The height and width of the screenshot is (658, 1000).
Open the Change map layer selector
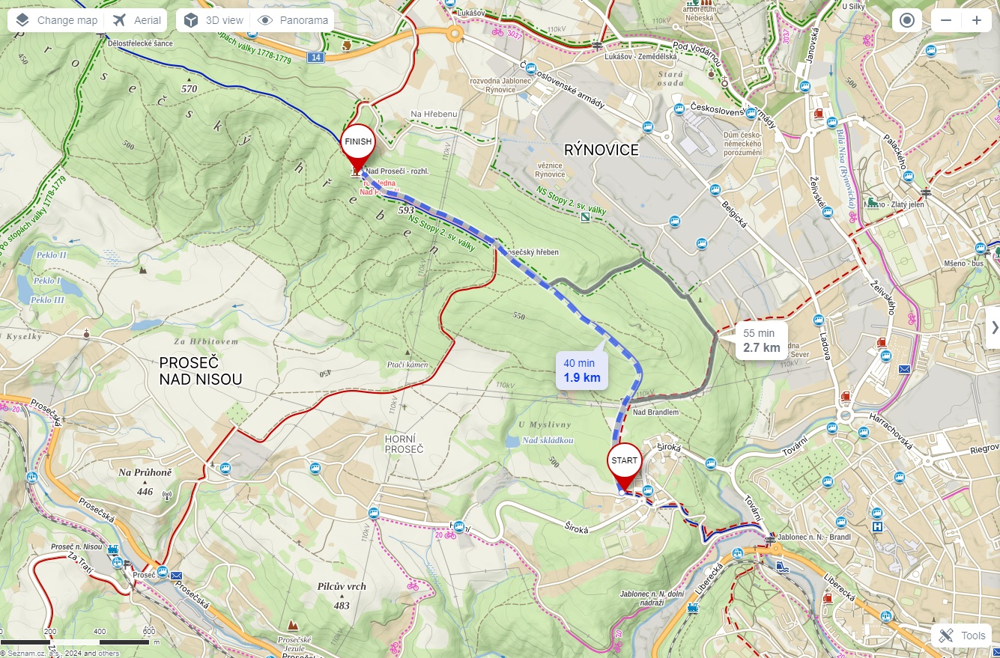tap(56, 20)
